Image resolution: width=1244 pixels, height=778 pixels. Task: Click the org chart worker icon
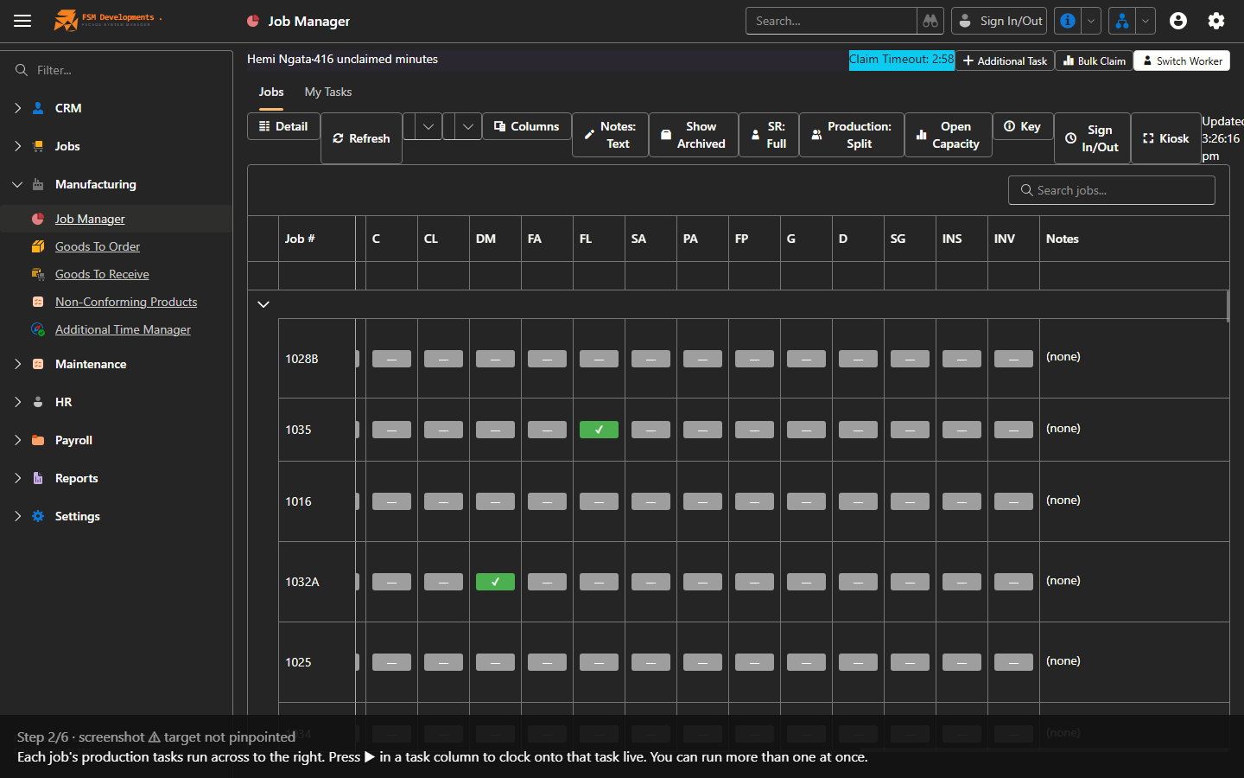1121,21
